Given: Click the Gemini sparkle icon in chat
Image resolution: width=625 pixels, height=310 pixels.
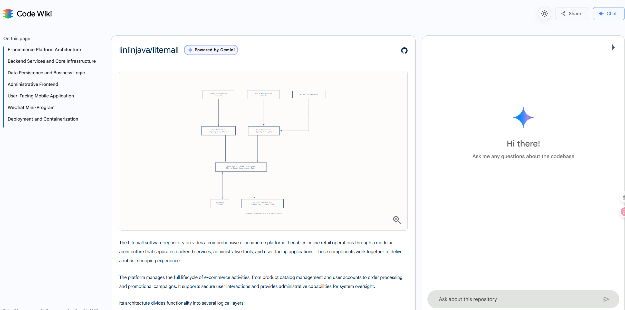Looking at the screenshot, I should [523, 117].
